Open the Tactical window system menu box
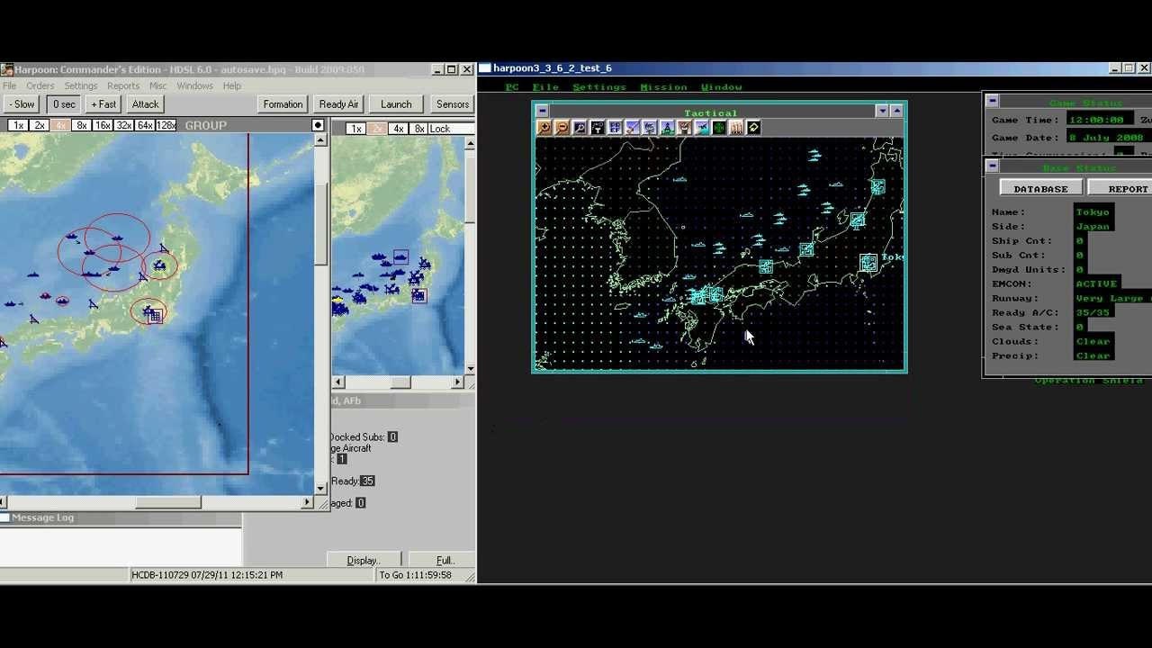The image size is (1152, 648). tap(542, 111)
